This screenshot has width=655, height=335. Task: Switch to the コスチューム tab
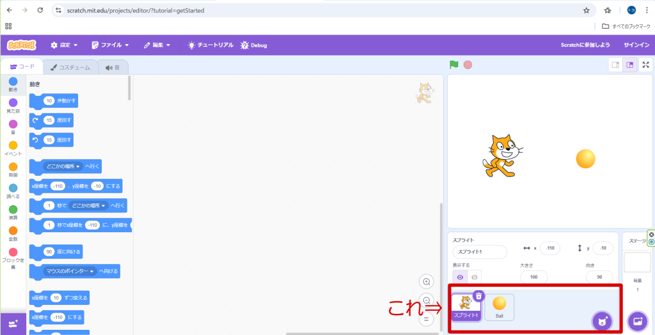(70, 67)
